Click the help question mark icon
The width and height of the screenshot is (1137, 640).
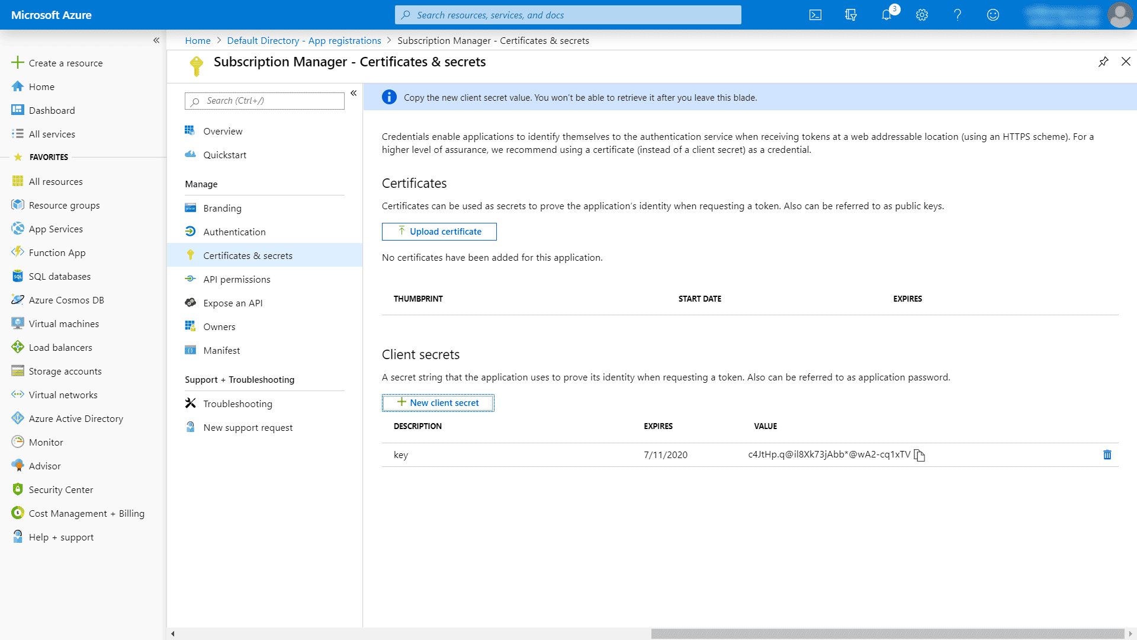[x=958, y=15]
